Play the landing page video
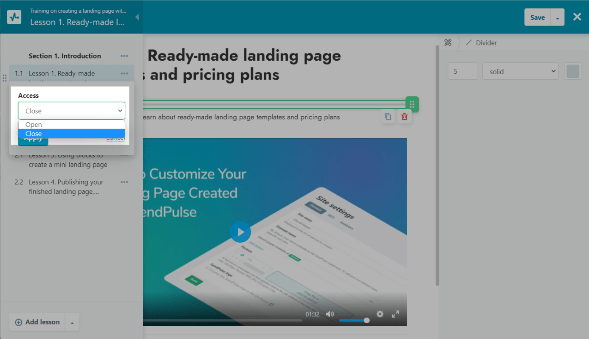The width and height of the screenshot is (589, 339). pos(240,232)
